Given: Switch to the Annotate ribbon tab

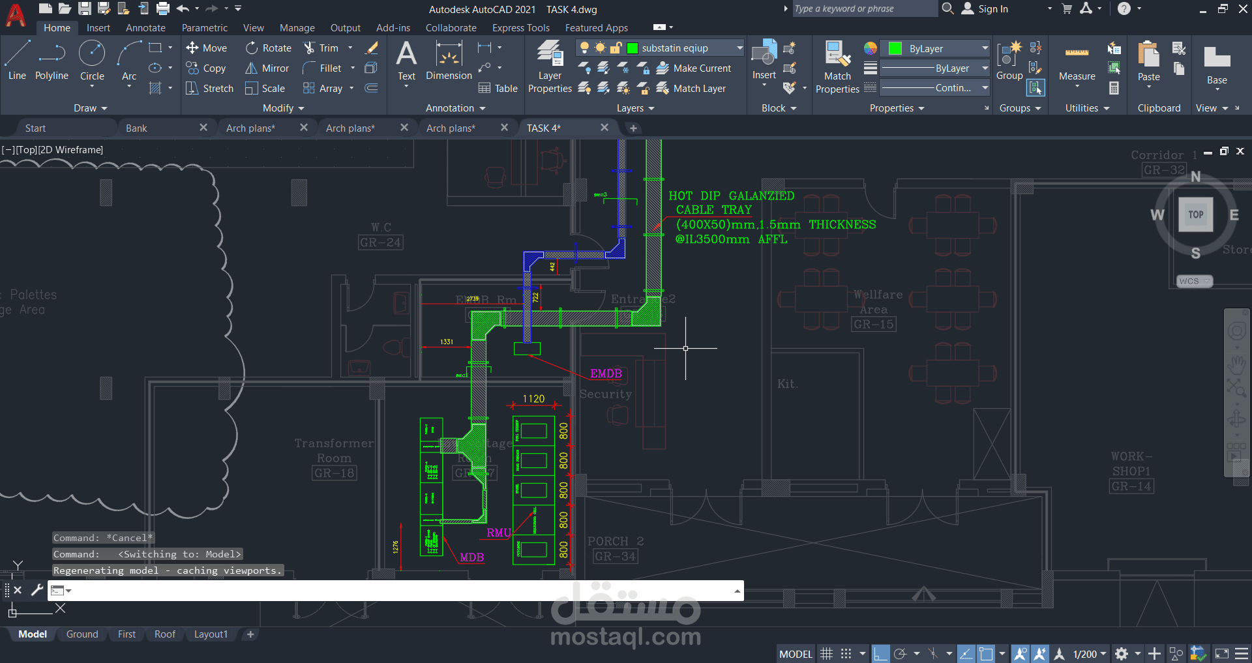Looking at the screenshot, I should point(145,28).
